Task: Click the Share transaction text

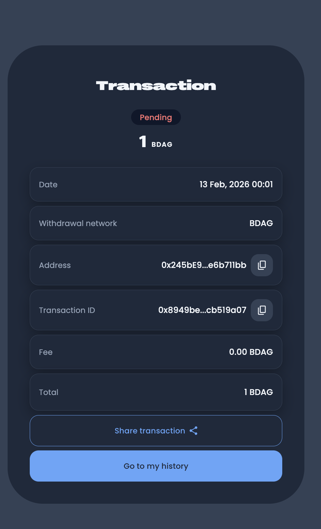Action: [150, 431]
